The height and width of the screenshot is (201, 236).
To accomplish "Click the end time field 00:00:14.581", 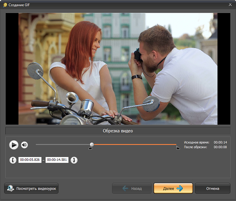I will (57, 160).
